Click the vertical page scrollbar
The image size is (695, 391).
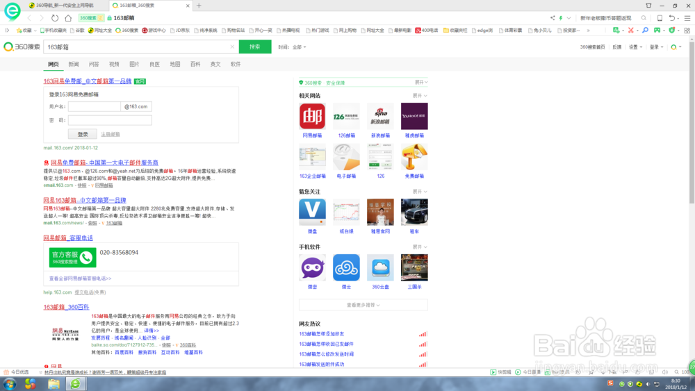692,124
